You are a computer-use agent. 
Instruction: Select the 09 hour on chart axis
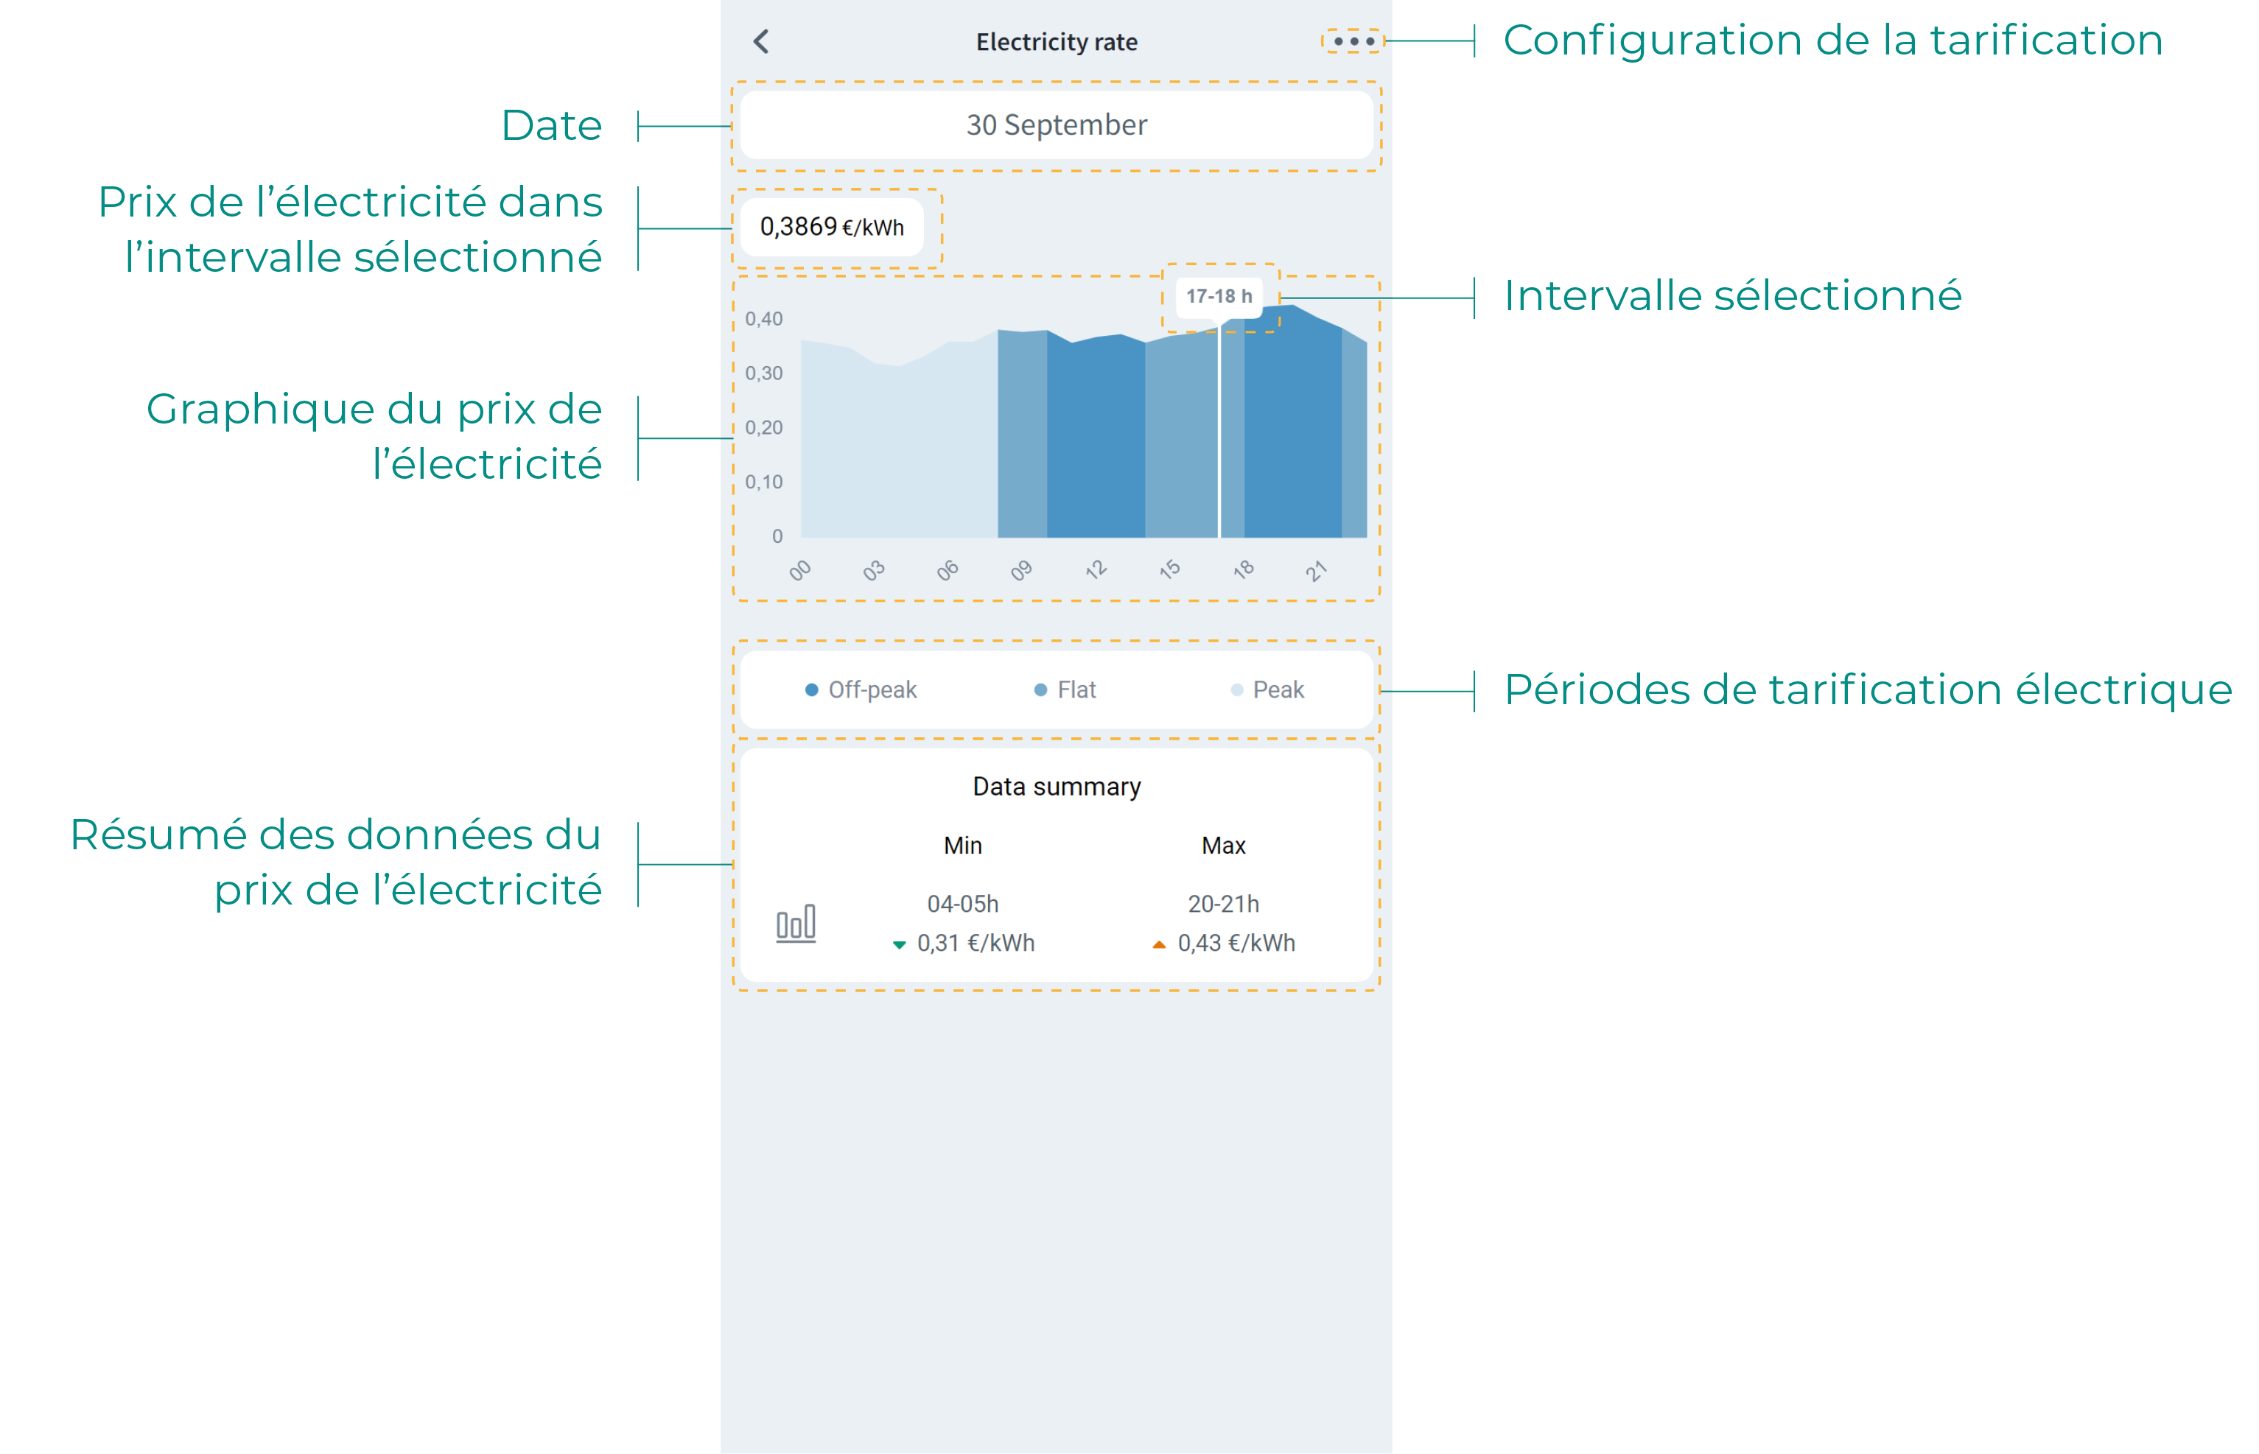coord(1021,570)
